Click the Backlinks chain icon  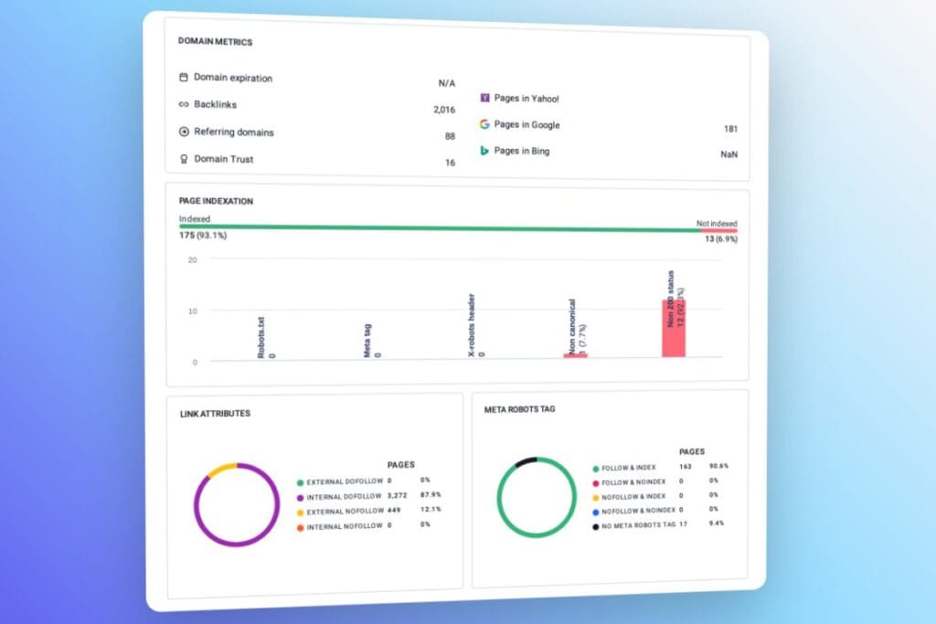click(184, 105)
